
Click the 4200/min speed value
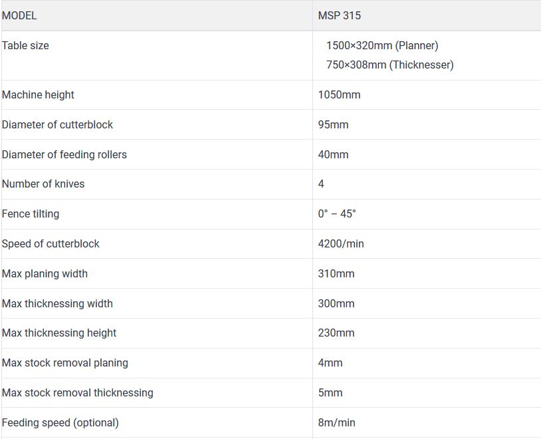coord(341,244)
